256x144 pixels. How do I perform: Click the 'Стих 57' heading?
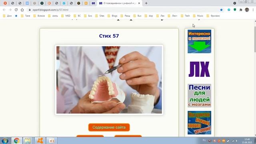[x=109, y=36]
